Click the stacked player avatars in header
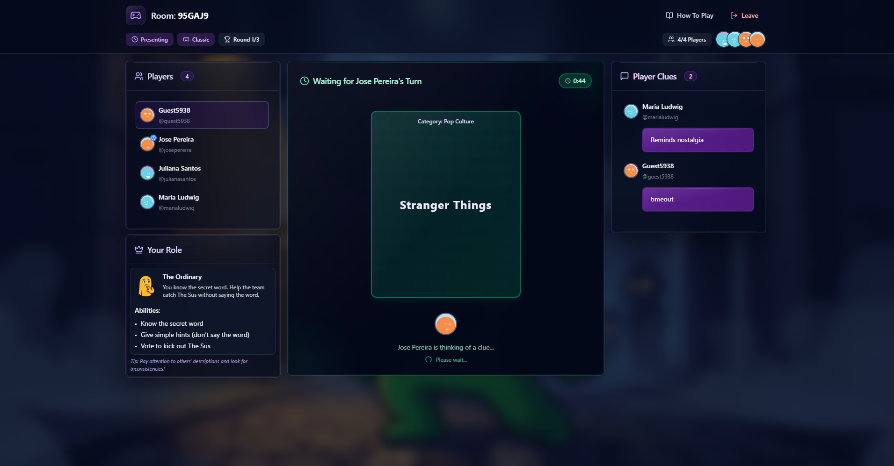The width and height of the screenshot is (894, 466). pos(741,39)
